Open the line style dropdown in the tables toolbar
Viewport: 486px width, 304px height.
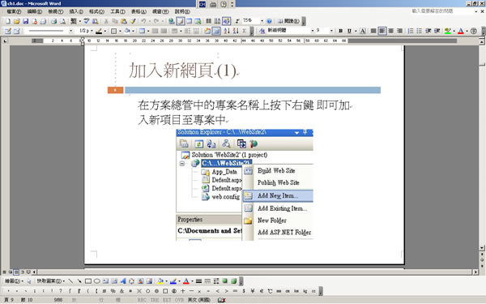tap(71, 31)
